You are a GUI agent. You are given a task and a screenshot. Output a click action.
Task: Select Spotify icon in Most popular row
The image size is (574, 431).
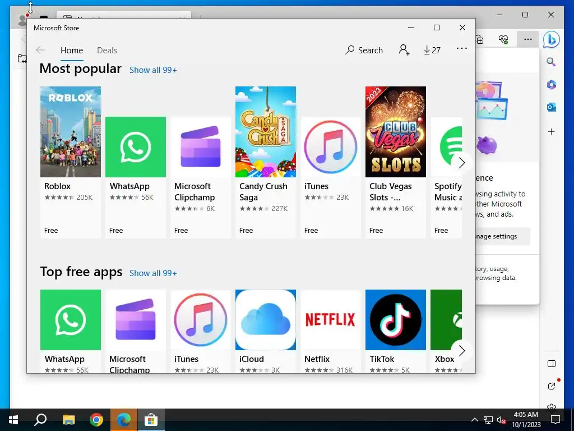(446, 147)
